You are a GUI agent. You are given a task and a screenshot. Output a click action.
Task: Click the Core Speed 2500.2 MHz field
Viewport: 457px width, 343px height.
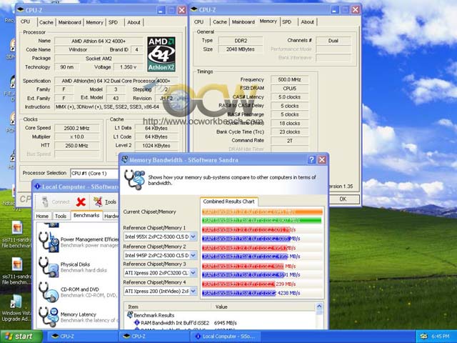[76, 128]
